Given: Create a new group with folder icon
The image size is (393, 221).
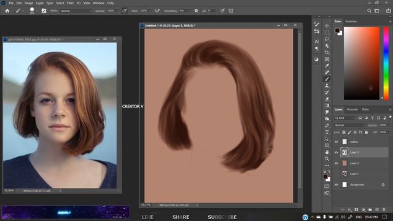Looking at the screenshot, I should click(x=370, y=209).
